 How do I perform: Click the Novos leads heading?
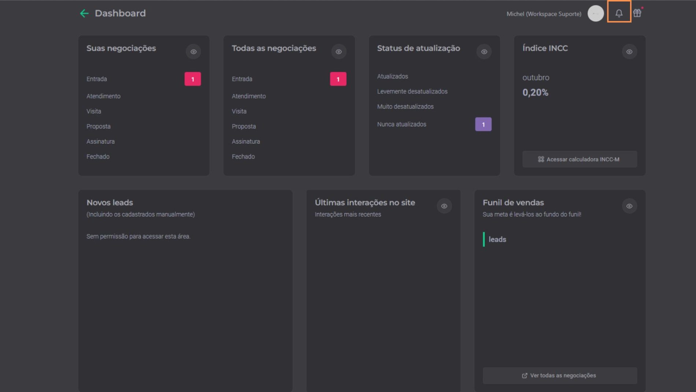(x=110, y=202)
